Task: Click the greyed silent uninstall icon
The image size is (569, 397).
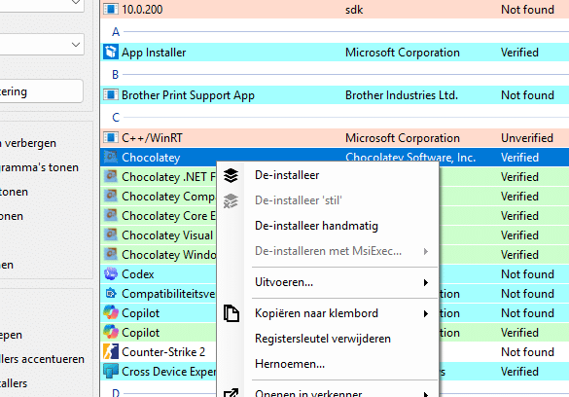Action: [231, 201]
